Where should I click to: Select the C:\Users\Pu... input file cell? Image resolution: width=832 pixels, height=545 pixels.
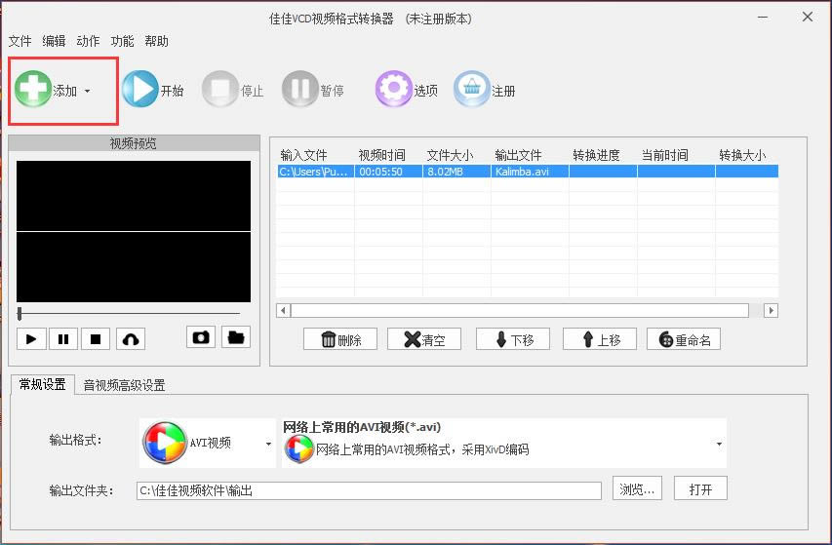click(x=315, y=172)
